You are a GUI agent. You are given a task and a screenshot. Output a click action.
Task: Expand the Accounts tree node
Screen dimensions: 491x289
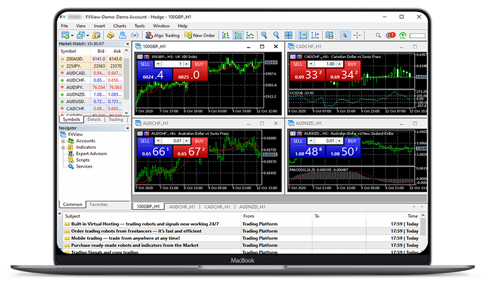pos(63,141)
